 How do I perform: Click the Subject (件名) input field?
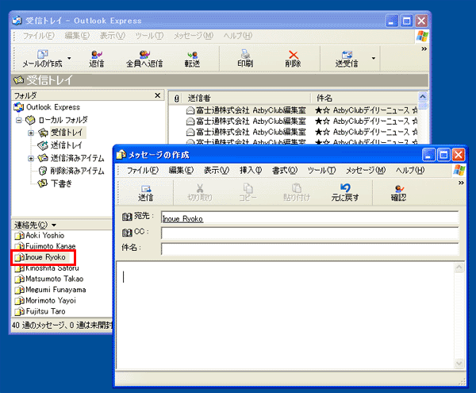pos(309,249)
